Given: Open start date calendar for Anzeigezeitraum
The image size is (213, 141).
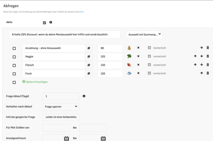Looking at the screenshot, I should tap(67, 138).
